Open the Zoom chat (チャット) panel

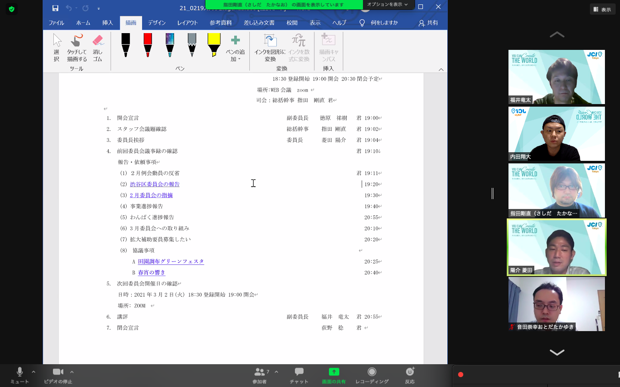click(x=299, y=375)
